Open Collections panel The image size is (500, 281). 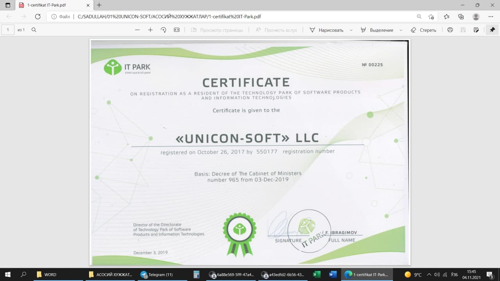click(461, 17)
